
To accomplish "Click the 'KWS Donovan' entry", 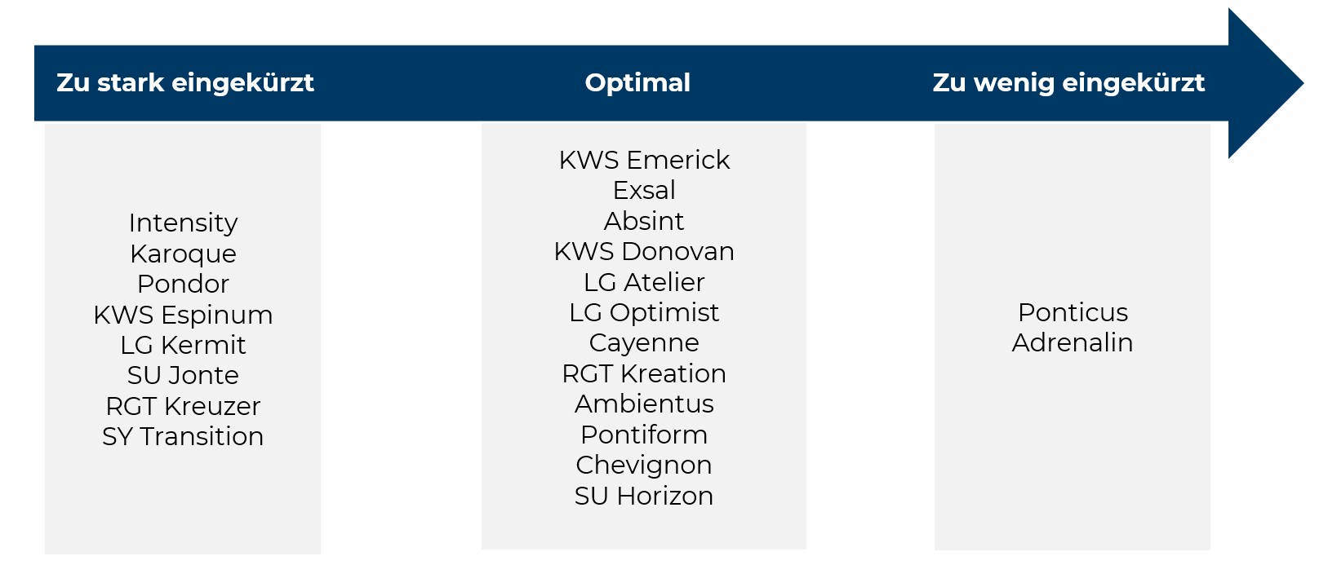I will (644, 251).
